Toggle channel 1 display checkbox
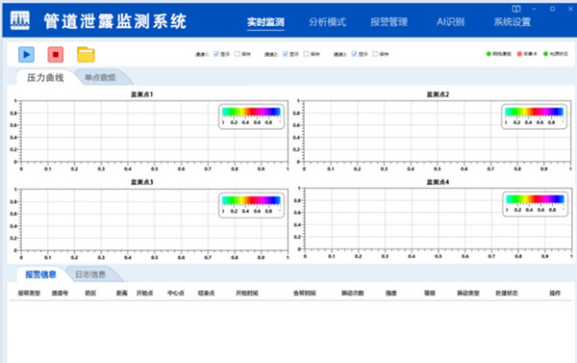This screenshot has height=363, width=577. (216, 54)
